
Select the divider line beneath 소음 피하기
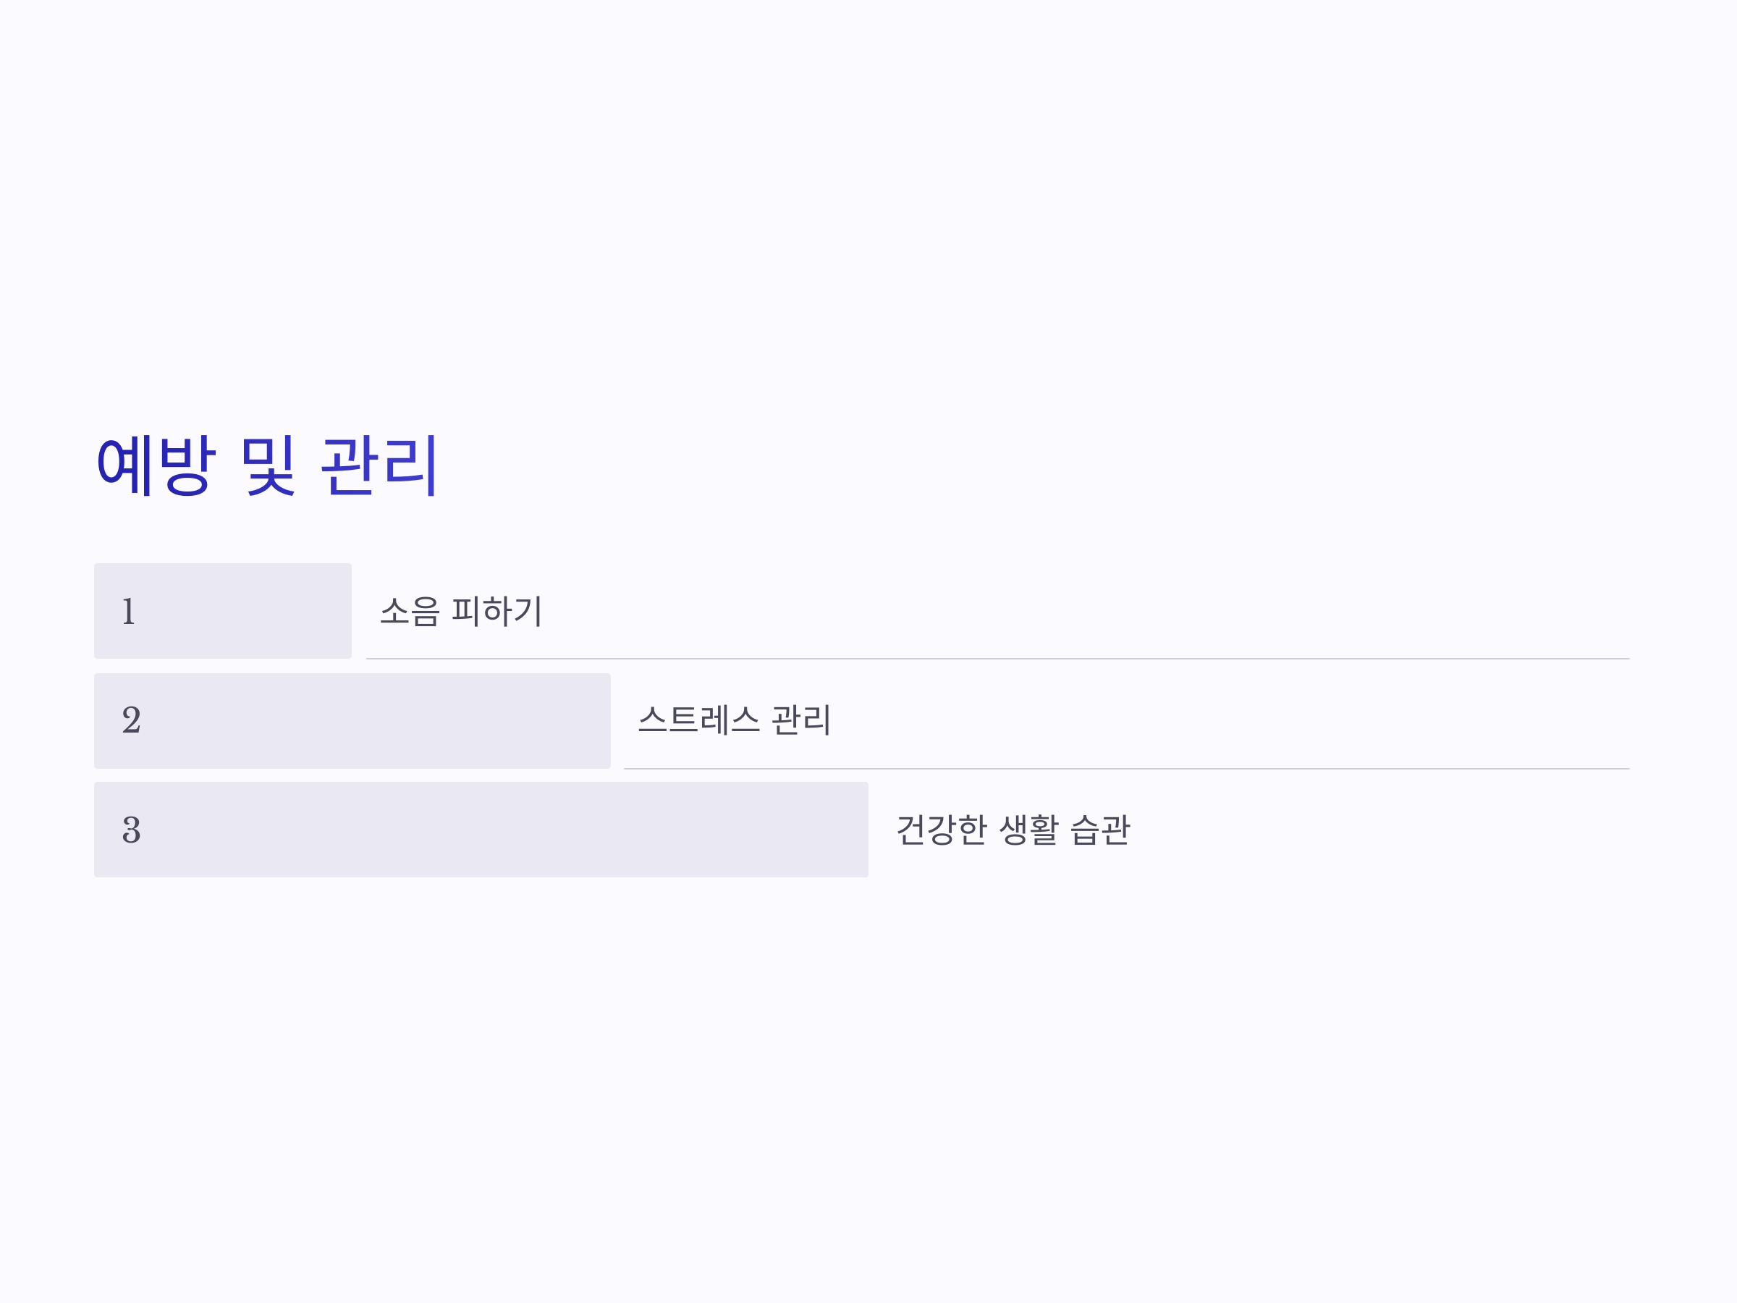pos(997,658)
